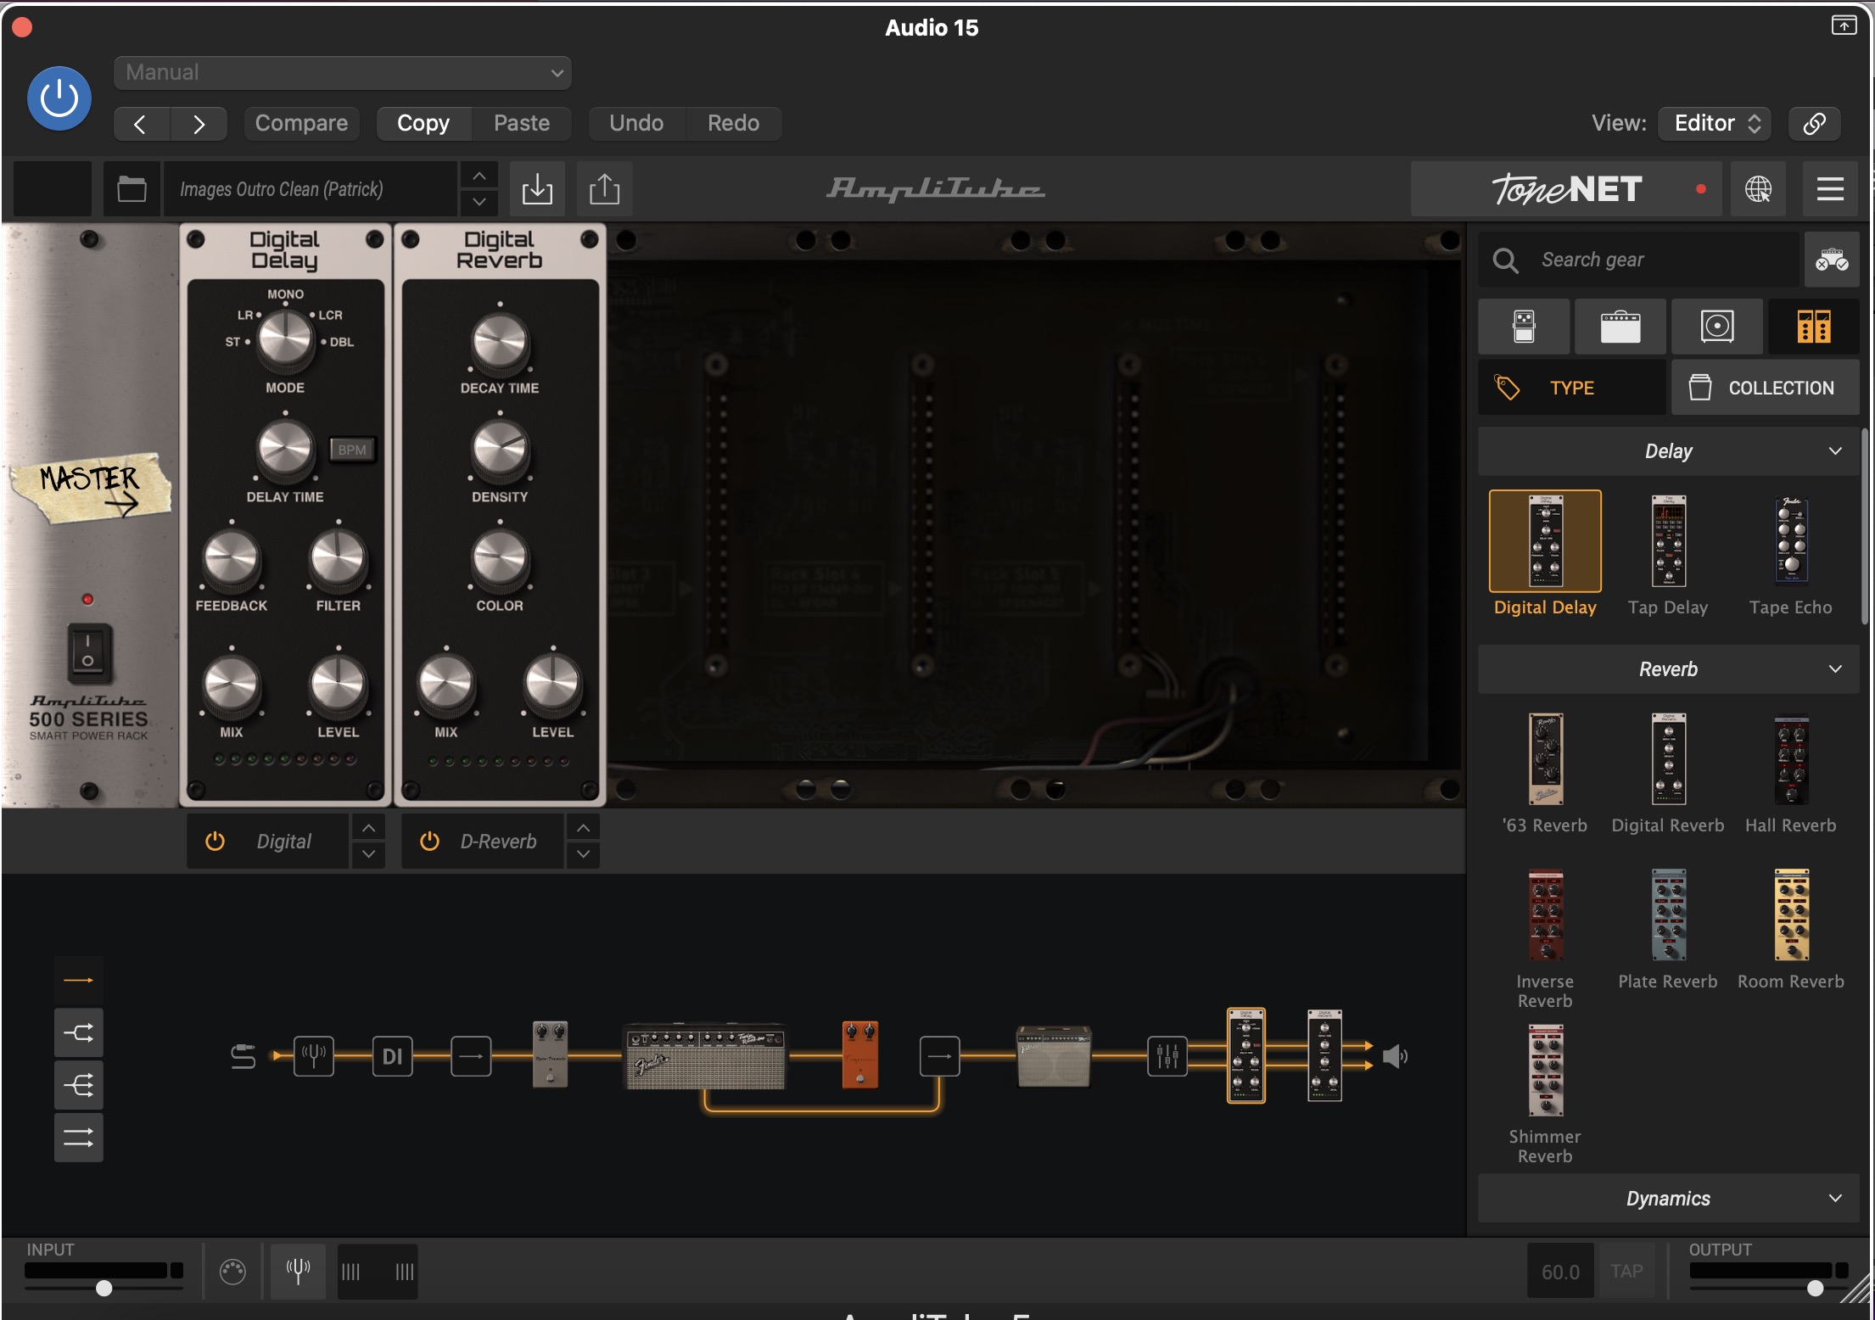This screenshot has width=1875, height=1320.
Task: Toggle the plugin power bypass button
Action: pyautogui.click(x=59, y=98)
